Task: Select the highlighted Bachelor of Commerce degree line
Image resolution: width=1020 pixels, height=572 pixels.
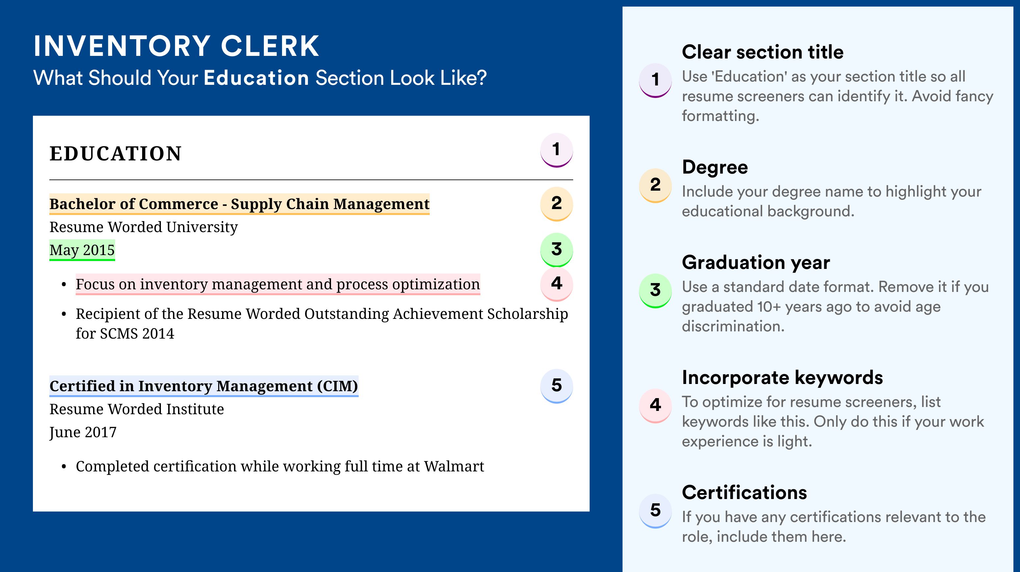Action: click(x=239, y=204)
